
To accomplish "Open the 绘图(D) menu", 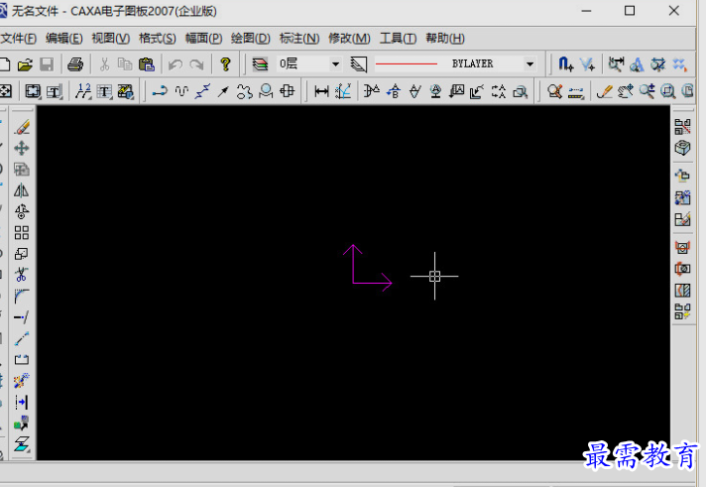I will (250, 39).
